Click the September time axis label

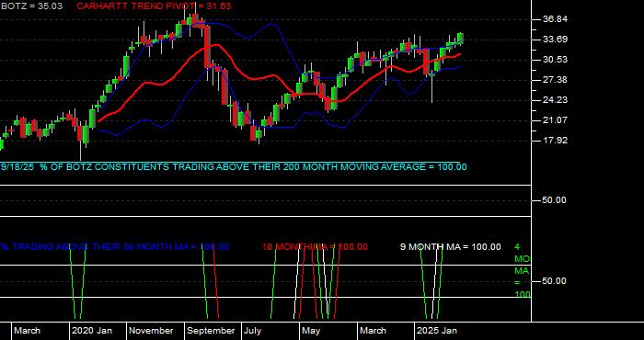pyautogui.click(x=211, y=331)
